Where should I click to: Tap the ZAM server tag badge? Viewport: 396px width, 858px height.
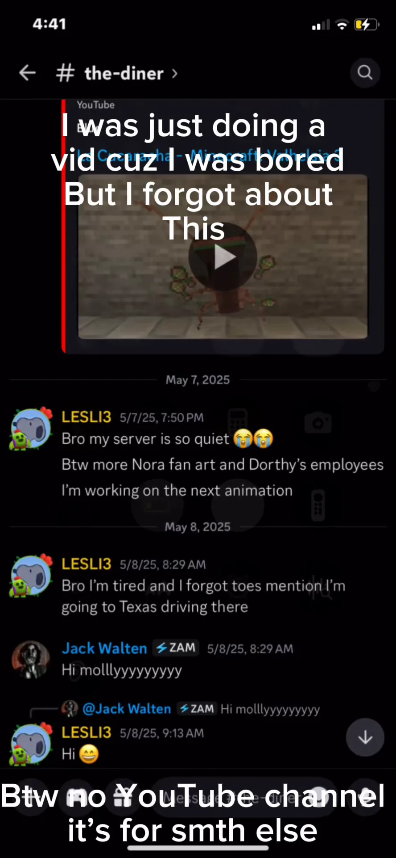(176, 648)
